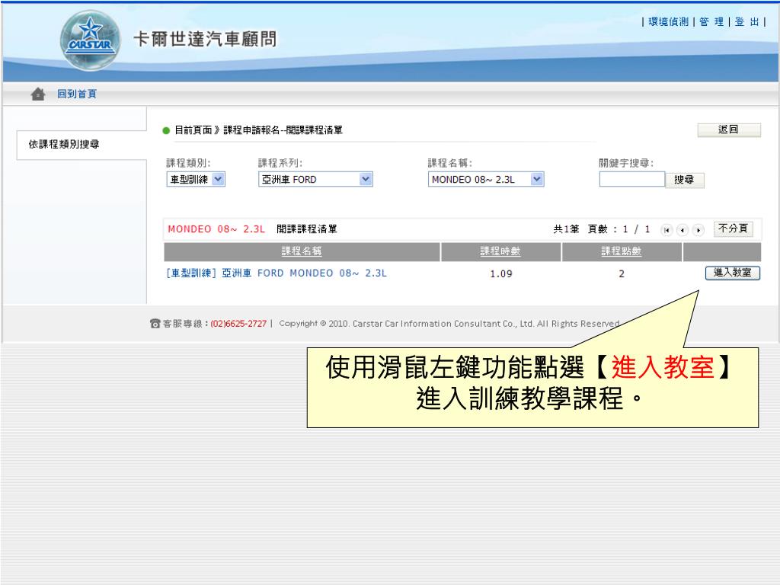
Task: Go to next page pagination icon
Action: coord(698,230)
